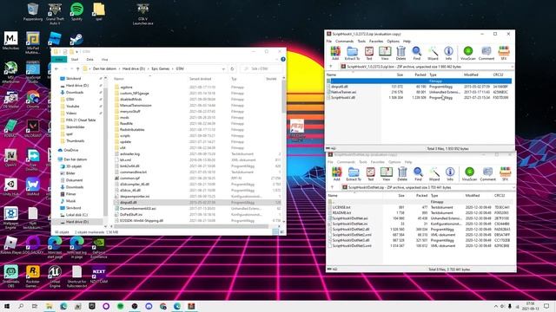Click Info in the ScriptHookVDotNet WinRAR toolbar
Screen dimensions: 556x312
coord(450,173)
